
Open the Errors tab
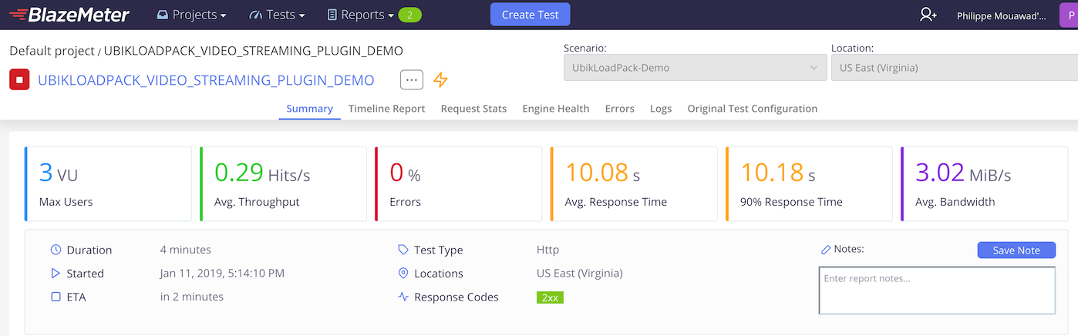click(619, 109)
